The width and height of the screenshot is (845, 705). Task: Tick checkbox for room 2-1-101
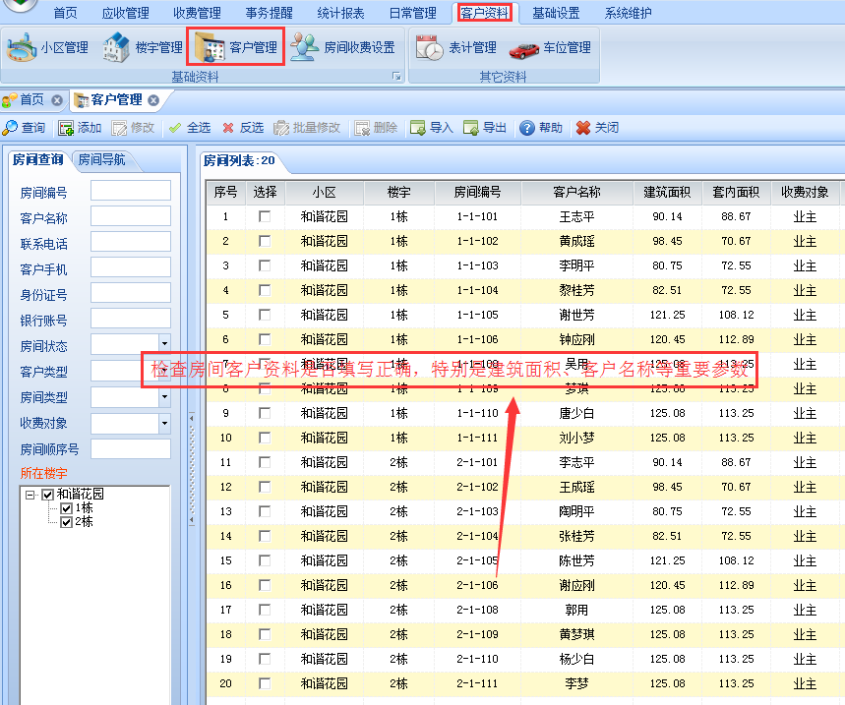pyautogui.click(x=265, y=462)
